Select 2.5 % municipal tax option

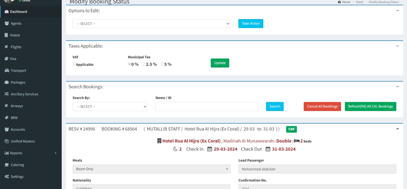click(144, 64)
